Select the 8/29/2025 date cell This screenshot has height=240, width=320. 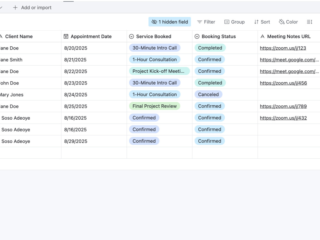tap(94, 141)
